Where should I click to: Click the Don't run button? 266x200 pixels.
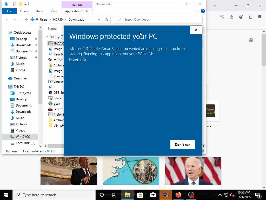pyautogui.click(x=183, y=144)
